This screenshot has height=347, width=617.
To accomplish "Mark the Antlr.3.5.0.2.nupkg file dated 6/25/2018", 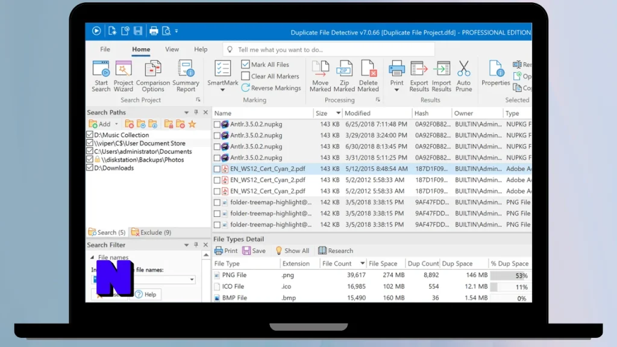I will click(x=217, y=124).
